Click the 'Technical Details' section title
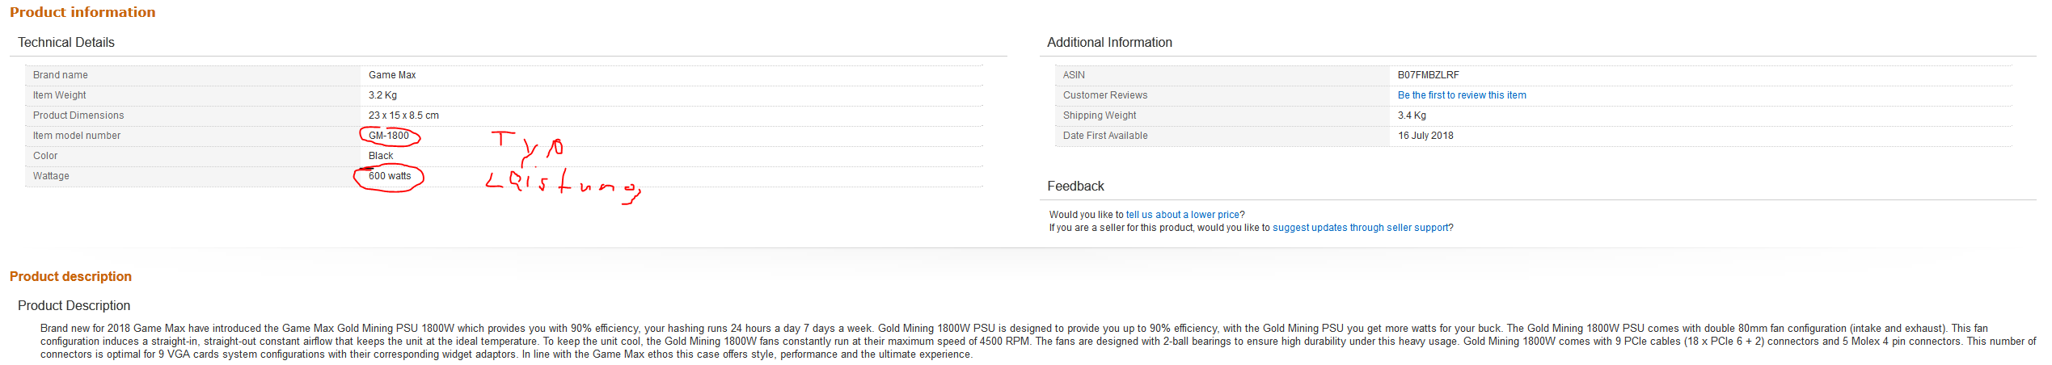This screenshot has height=365, width=2052. tap(66, 43)
